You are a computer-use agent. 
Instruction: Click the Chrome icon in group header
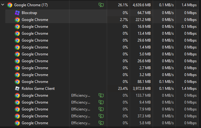(10, 5)
